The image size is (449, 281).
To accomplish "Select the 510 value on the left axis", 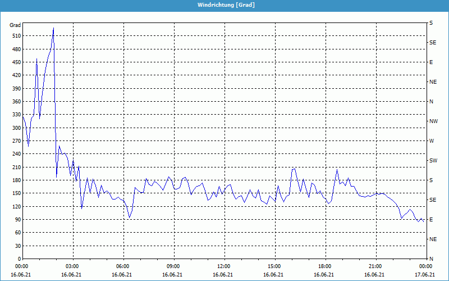I will 15,36.
